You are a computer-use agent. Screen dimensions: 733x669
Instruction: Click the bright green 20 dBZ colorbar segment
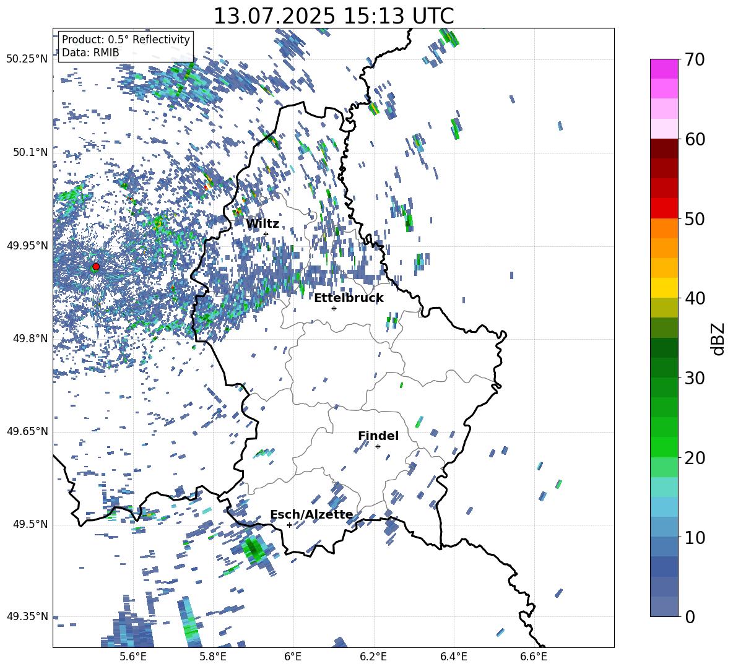(x=664, y=447)
